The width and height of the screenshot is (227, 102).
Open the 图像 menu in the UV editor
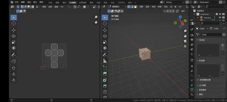[x=56, y=7]
